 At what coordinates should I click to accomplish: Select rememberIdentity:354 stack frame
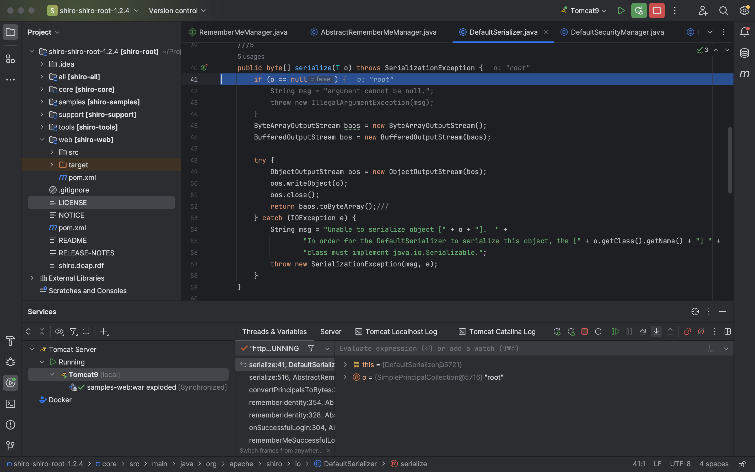[x=285, y=403]
